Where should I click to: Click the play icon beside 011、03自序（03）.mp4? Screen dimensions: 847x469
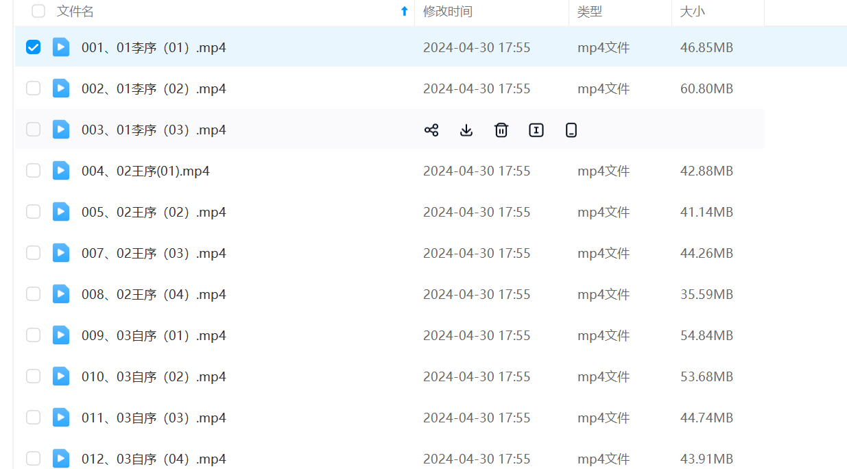point(61,418)
